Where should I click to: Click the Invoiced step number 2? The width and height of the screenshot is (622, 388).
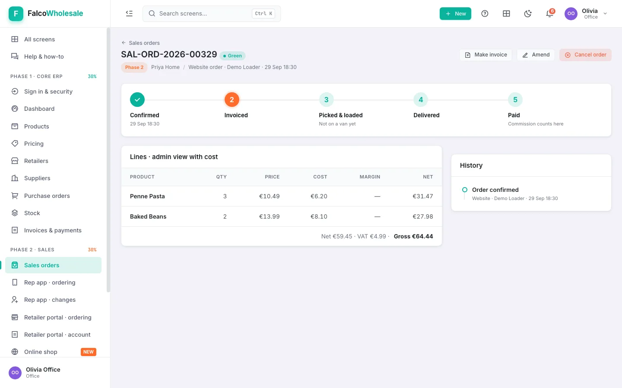point(232,100)
